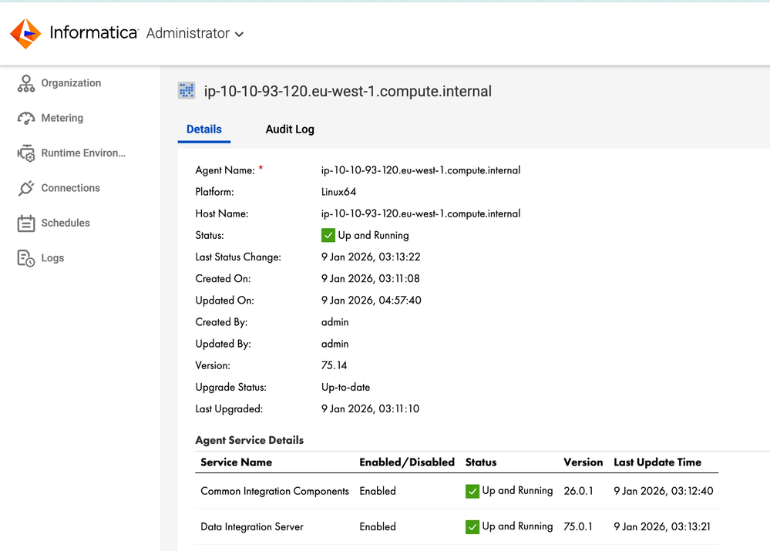Click the Updated On value 04:57:40
Viewport: 770px width, 551px height.
click(x=372, y=300)
